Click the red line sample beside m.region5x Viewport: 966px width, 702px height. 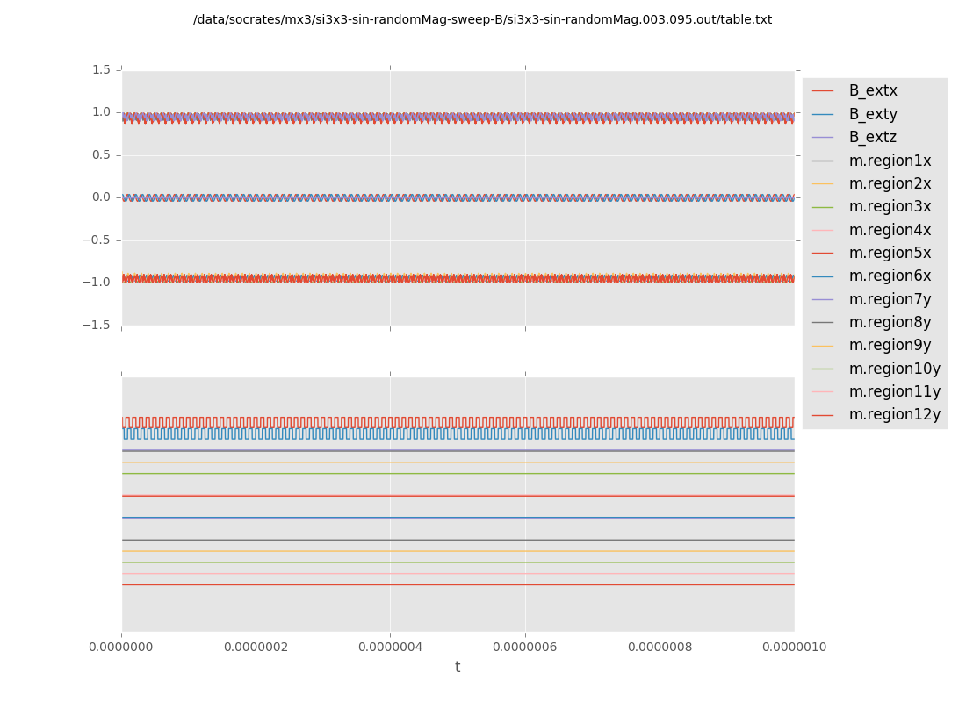click(823, 254)
